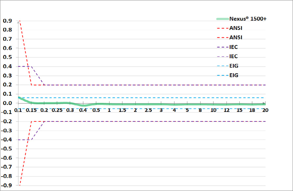Click the Nexus® 1500+ legend label

(x=248, y=19)
